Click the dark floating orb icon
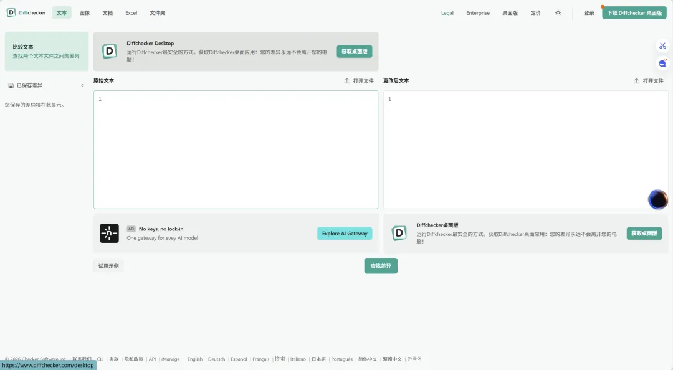Viewport: 673px width, 370px height. [657, 199]
